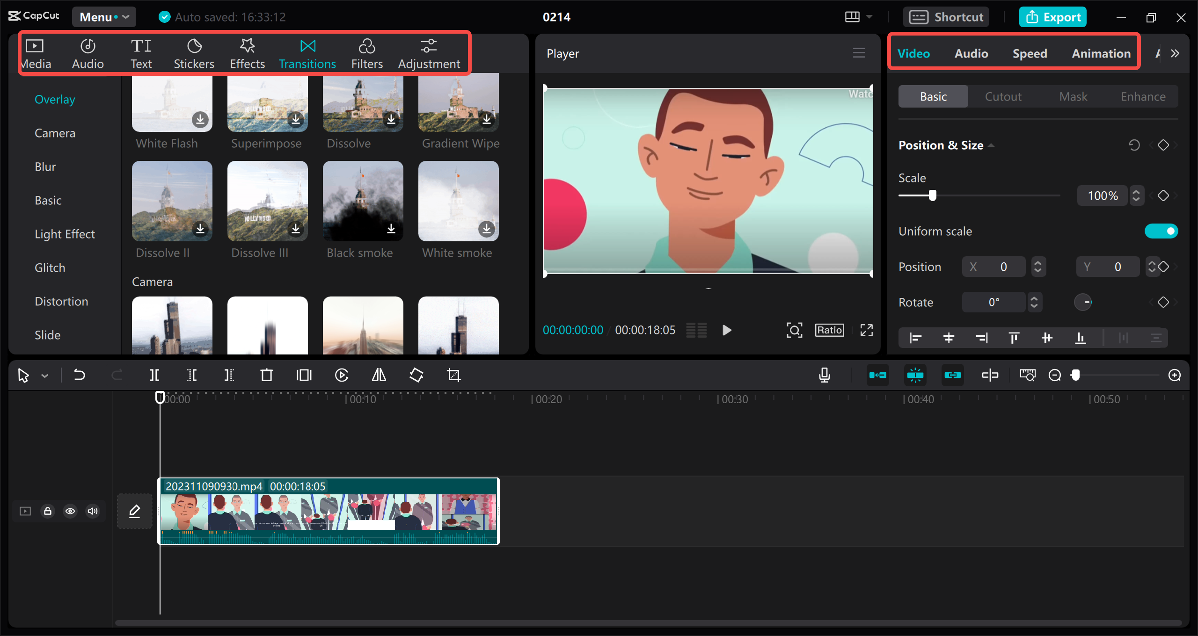Switch to the Animation tab
Image resolution: width=1198 pixels, height=636 pixels.
pyautogui.click(x=1101, y=53)
